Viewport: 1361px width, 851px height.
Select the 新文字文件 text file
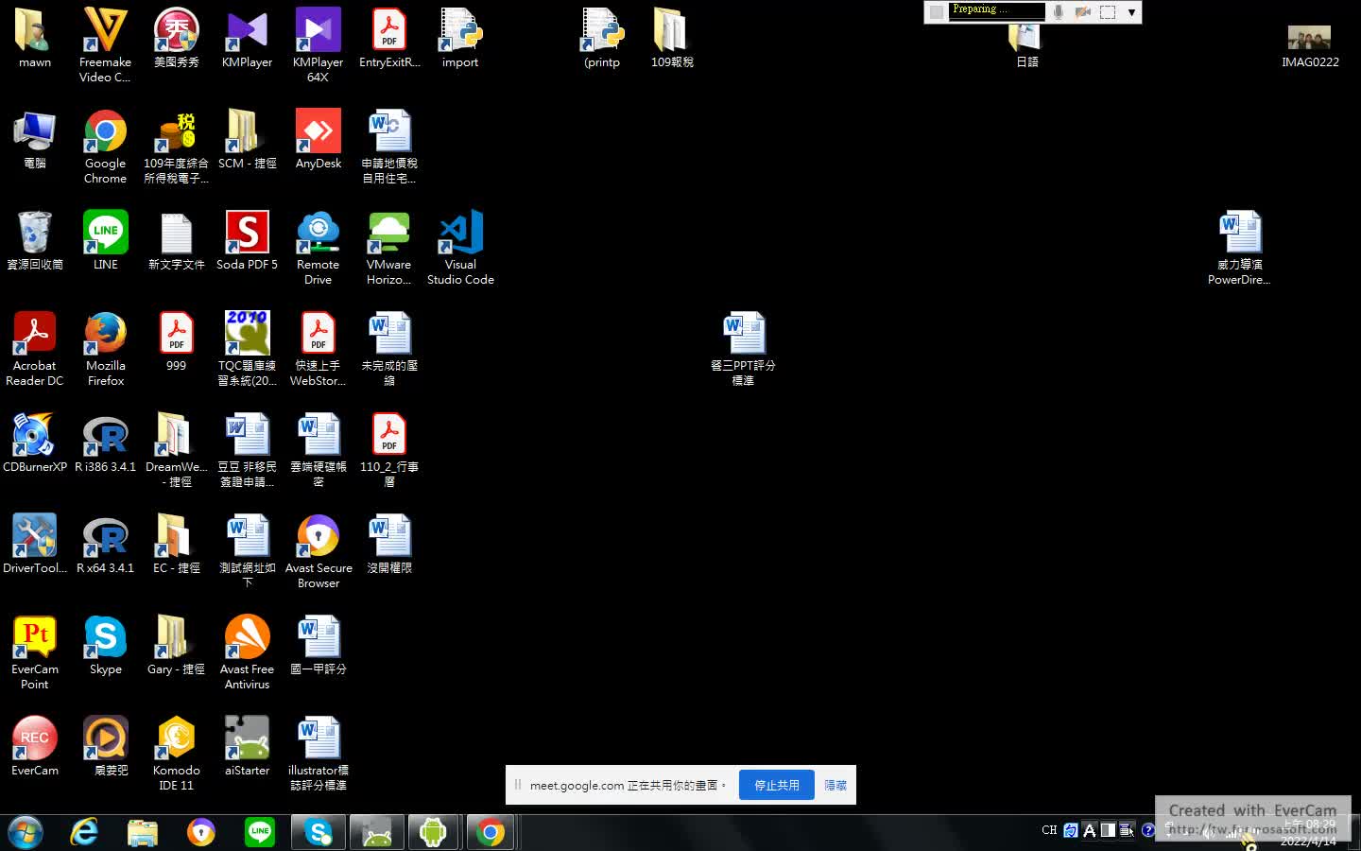[176, 240]
